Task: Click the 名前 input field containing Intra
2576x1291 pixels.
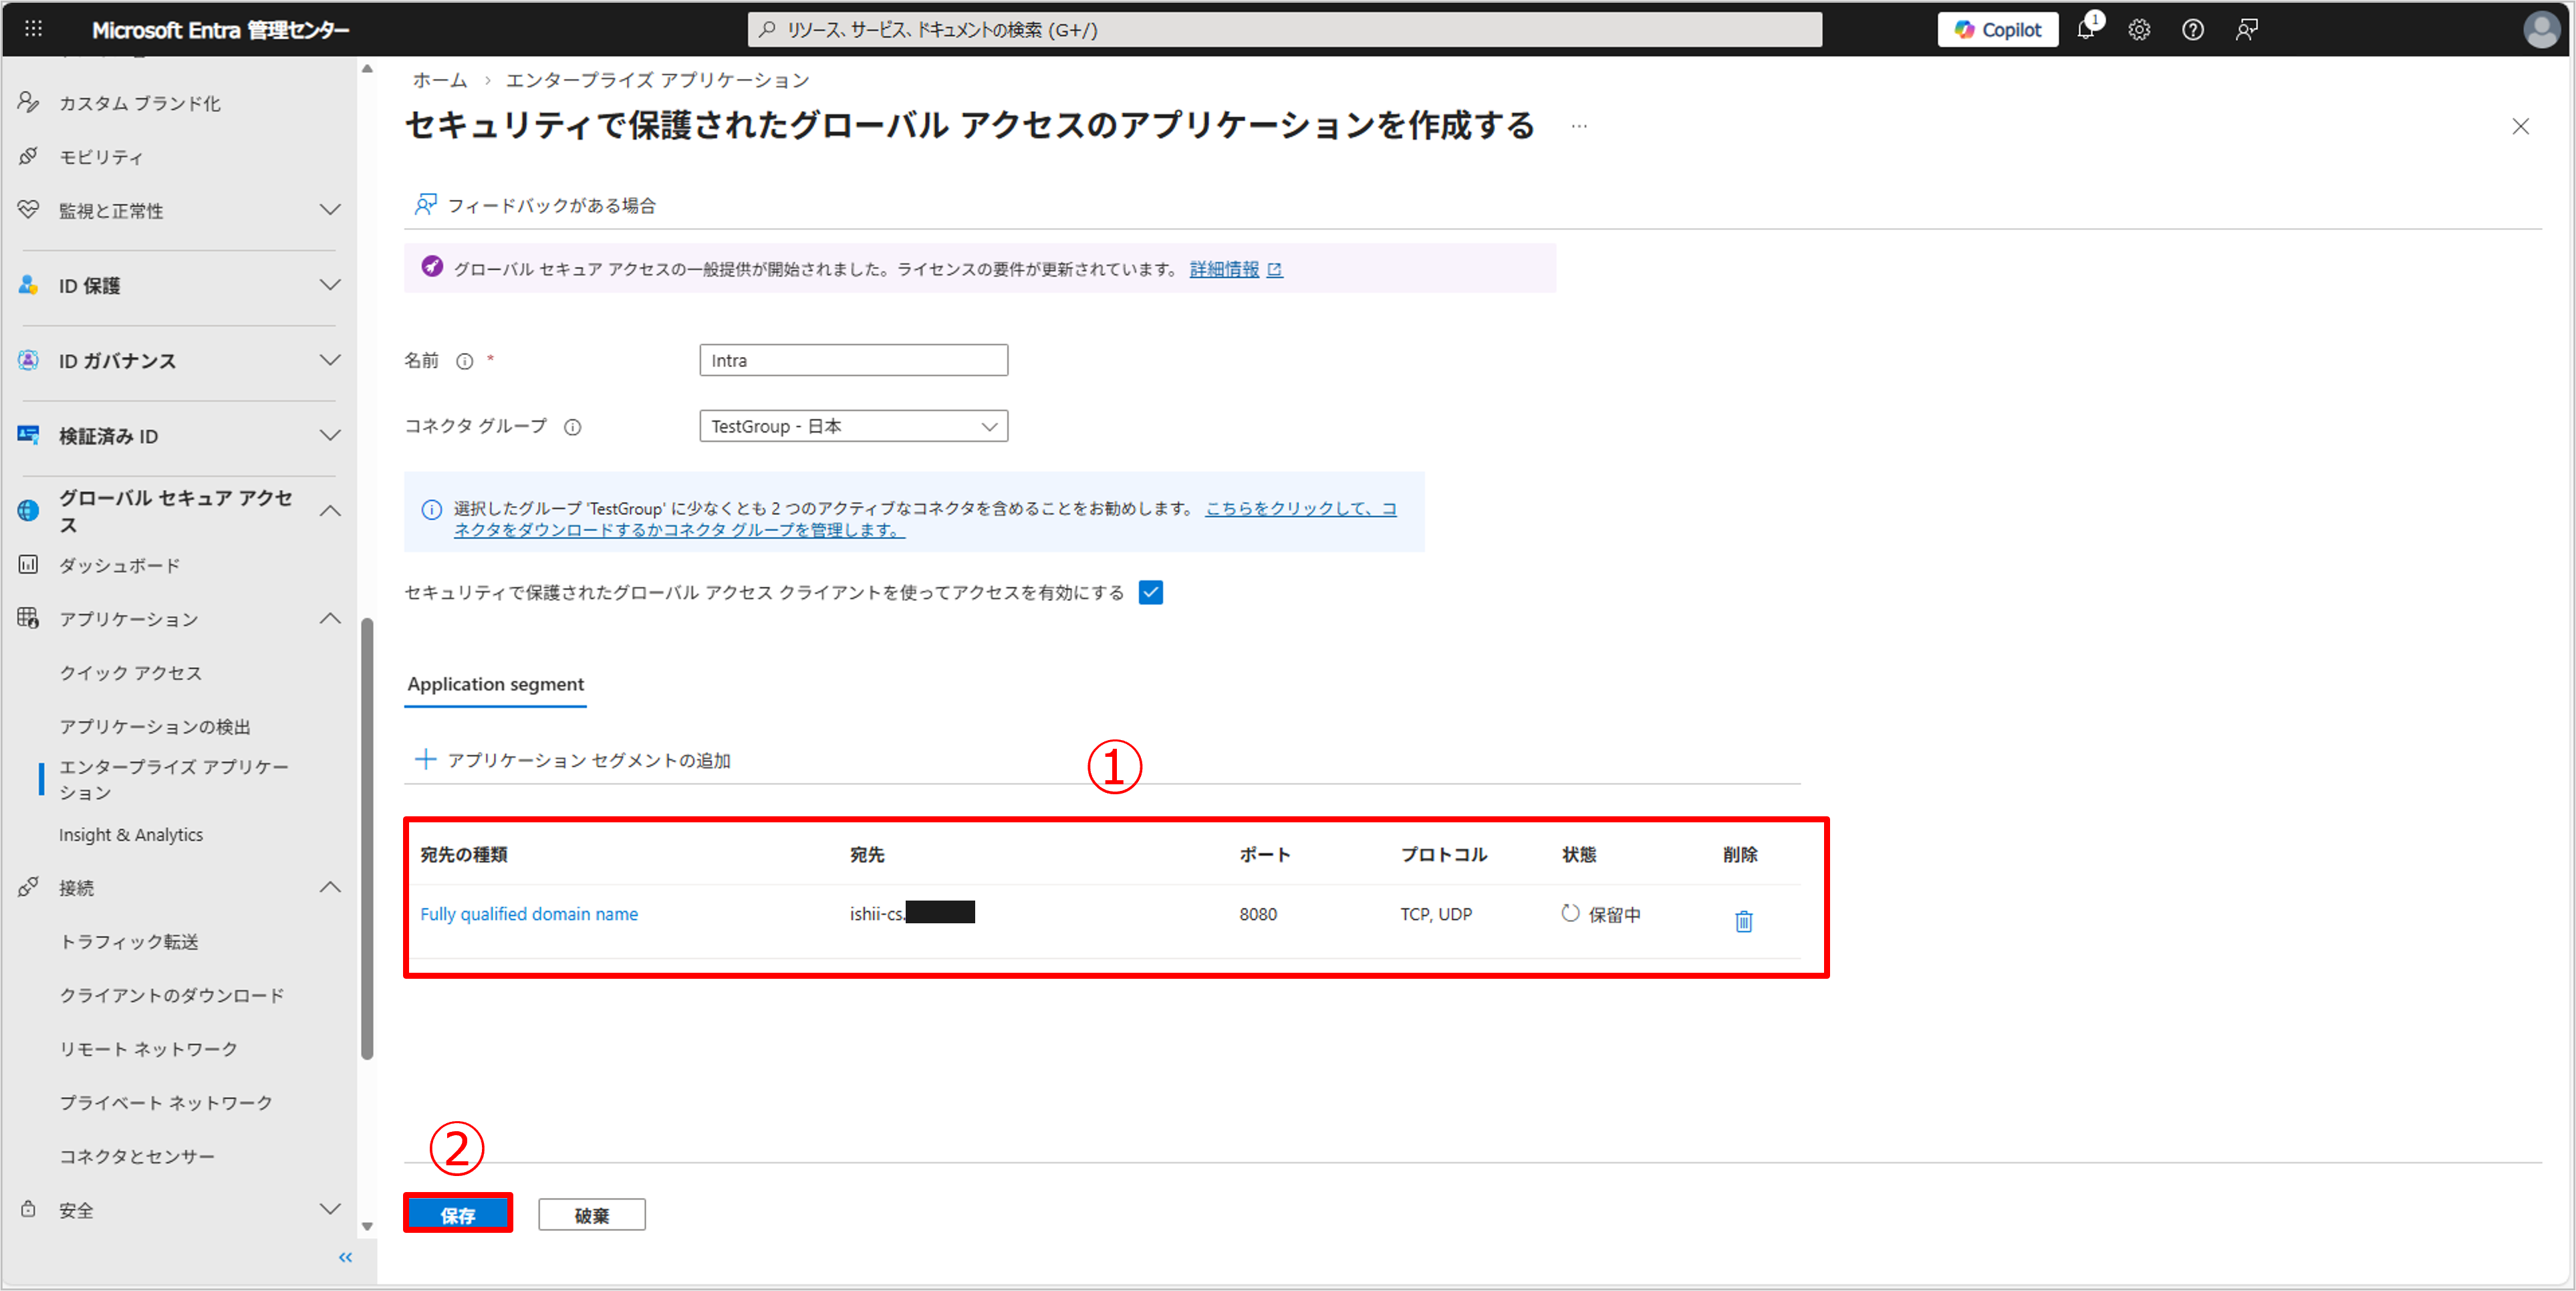Action: point(853,360)
